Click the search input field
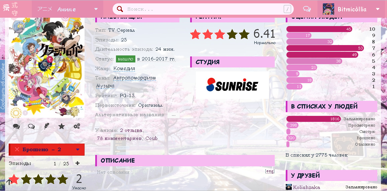Screen dimensions: 387x191 (204, 9)
